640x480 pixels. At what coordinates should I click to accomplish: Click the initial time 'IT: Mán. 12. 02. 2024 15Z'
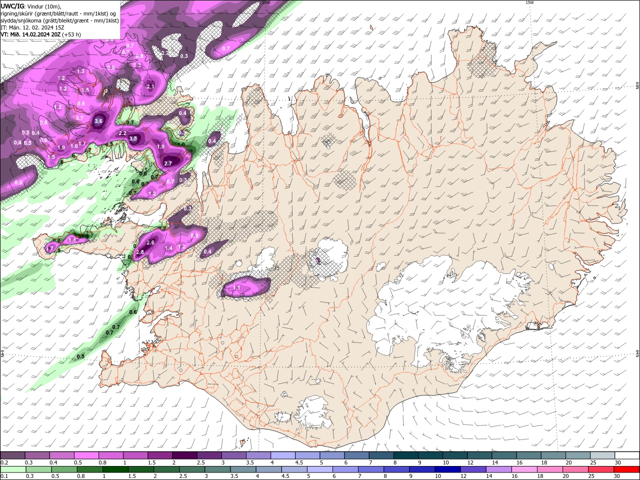tap(32, 27)
